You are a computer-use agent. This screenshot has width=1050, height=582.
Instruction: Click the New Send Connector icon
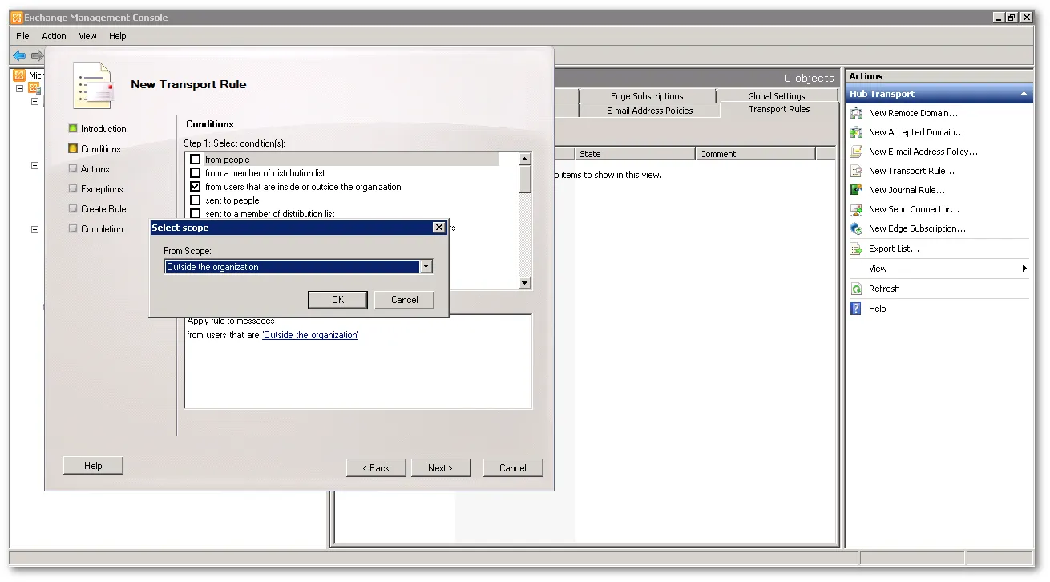tap(856, 209)
